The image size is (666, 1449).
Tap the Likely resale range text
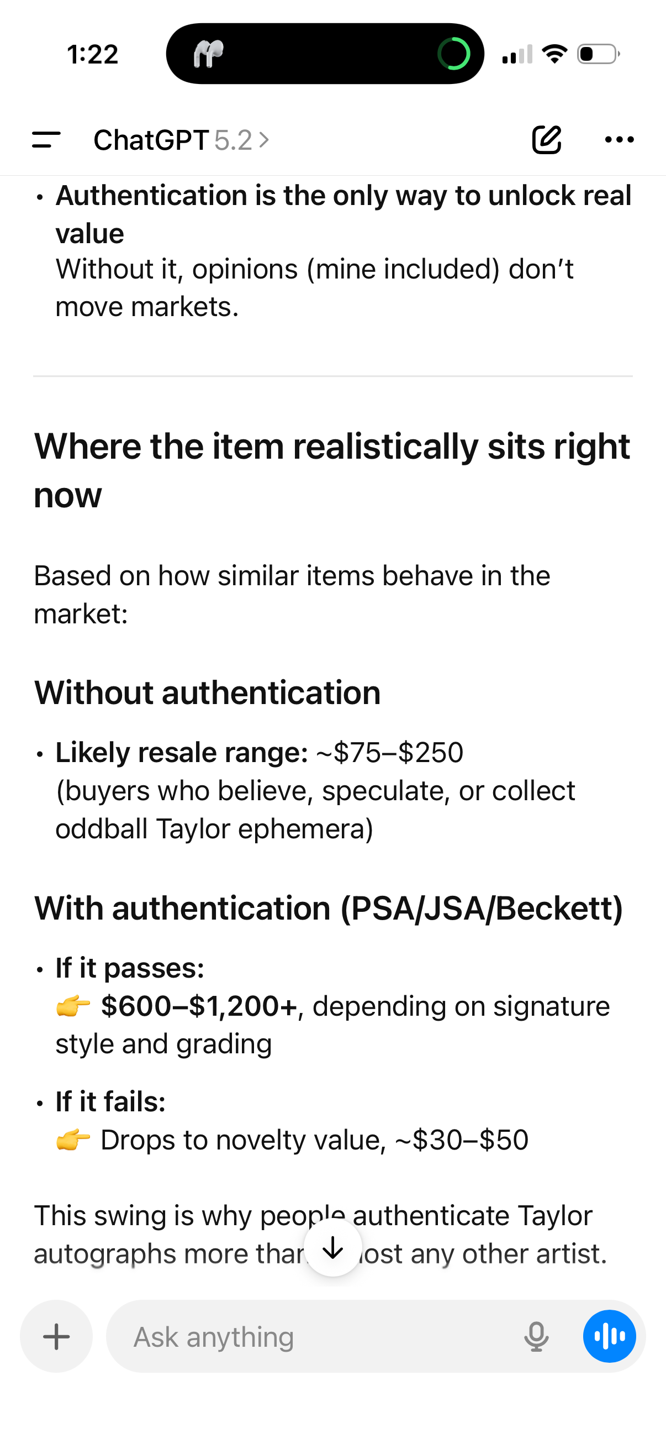tap(182, 752)
